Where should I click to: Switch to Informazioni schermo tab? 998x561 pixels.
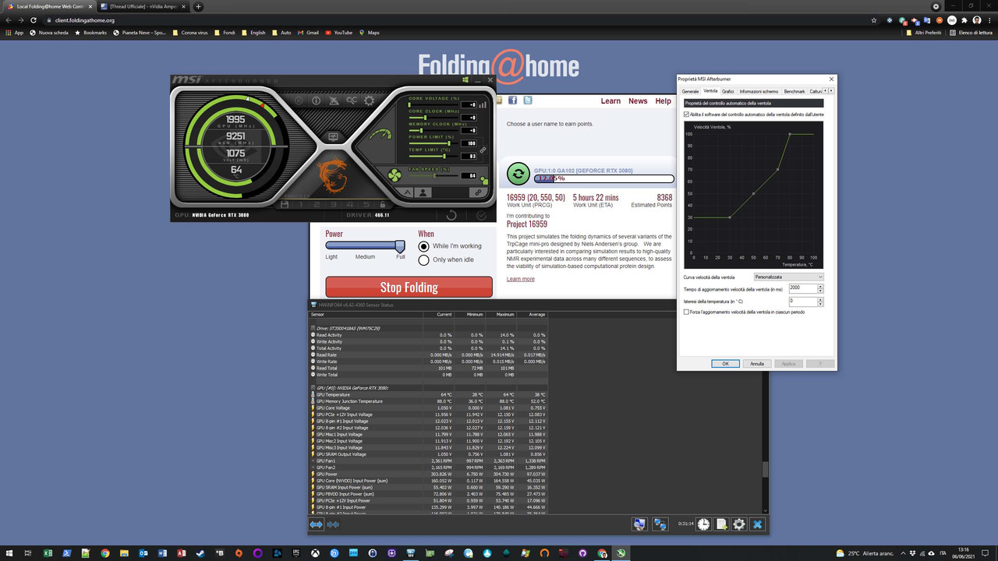pos(759,91)
